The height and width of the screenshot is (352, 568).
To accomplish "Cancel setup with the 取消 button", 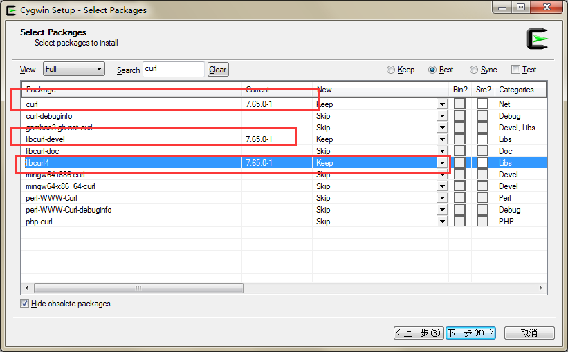I will click(529, 333).
